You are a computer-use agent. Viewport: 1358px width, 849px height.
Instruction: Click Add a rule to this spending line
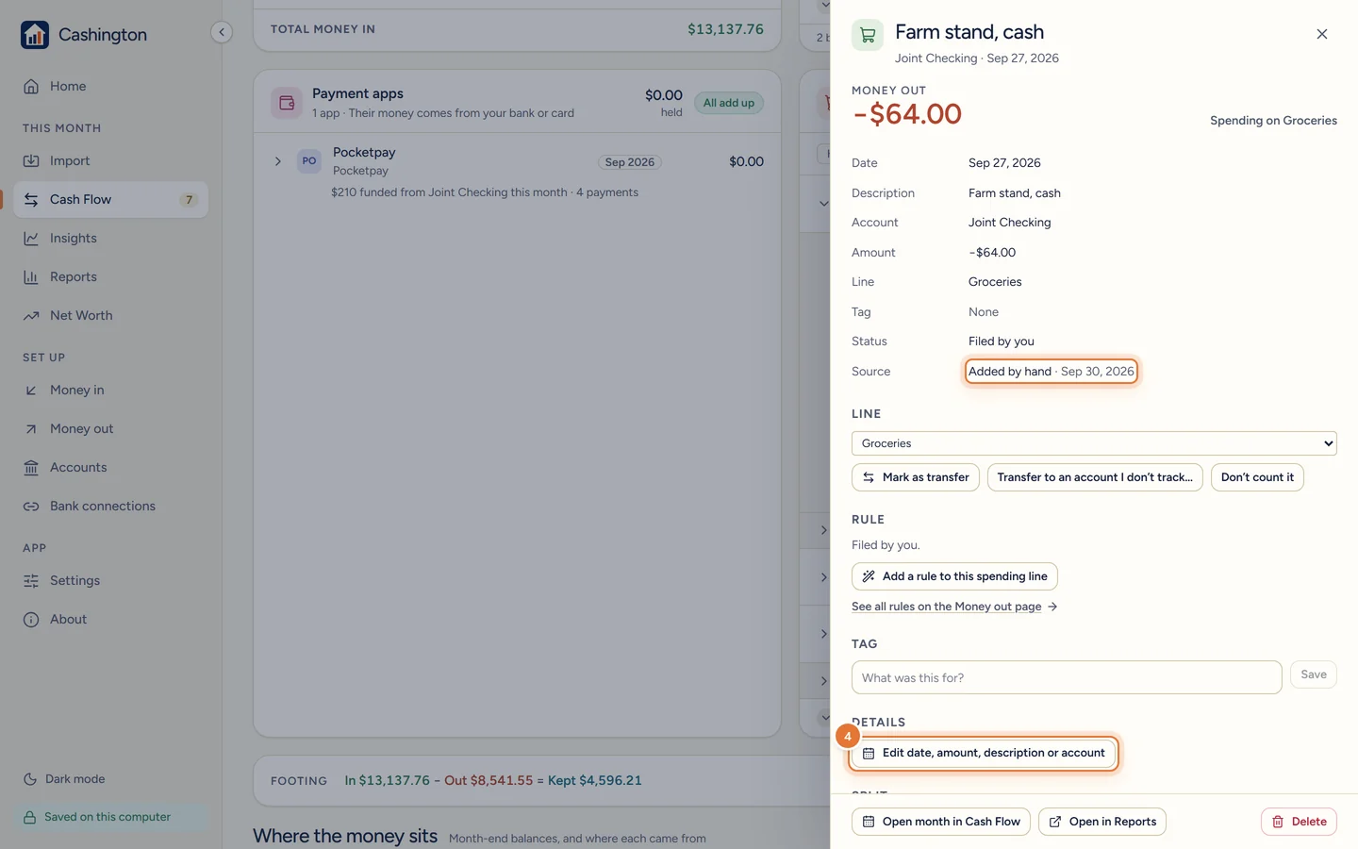pos(954,576)
